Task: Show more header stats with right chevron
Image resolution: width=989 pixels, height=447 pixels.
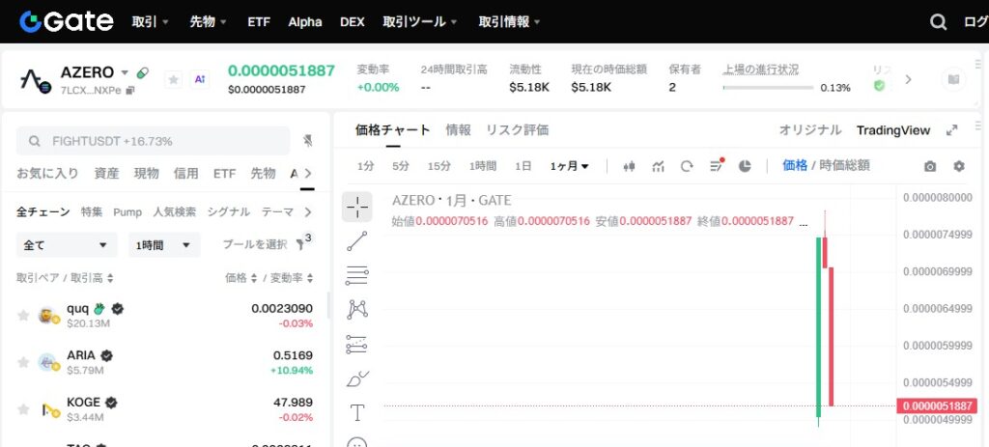Action: tap(908, 79)
